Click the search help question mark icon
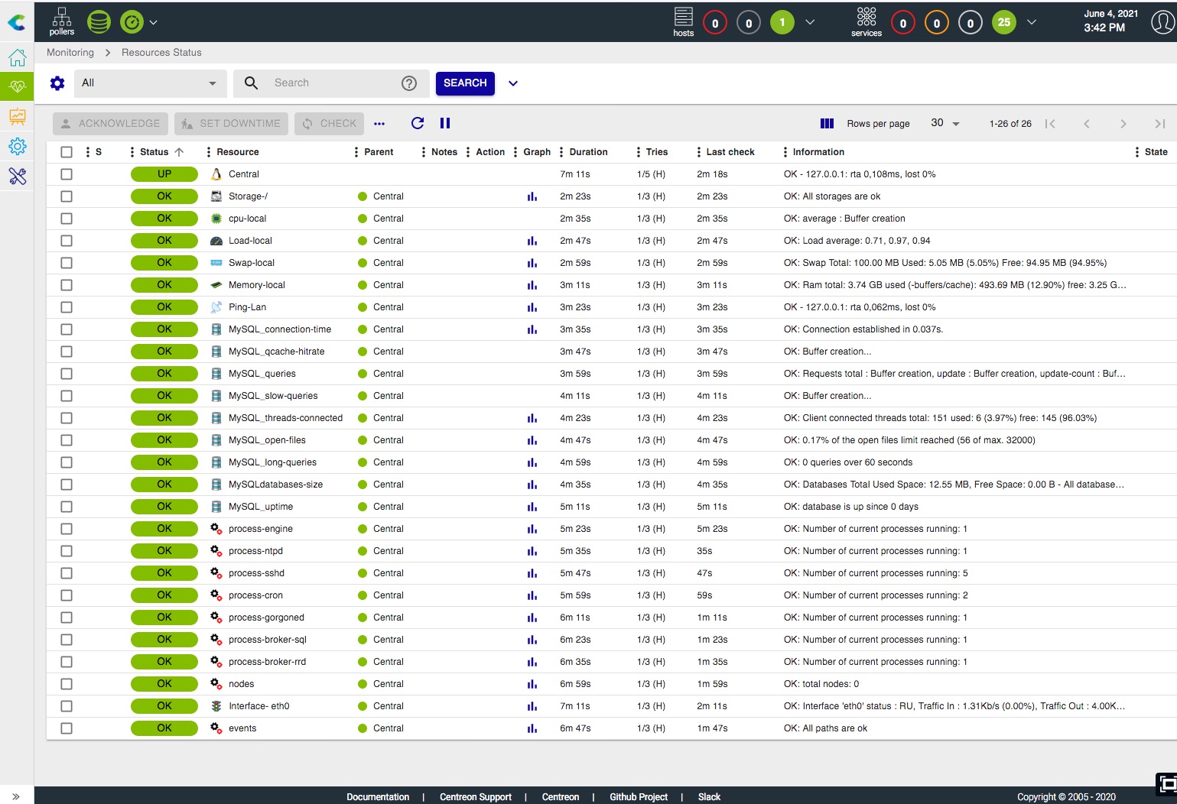The height and width of the screenshot is (804, 1177). click(409, 83)
